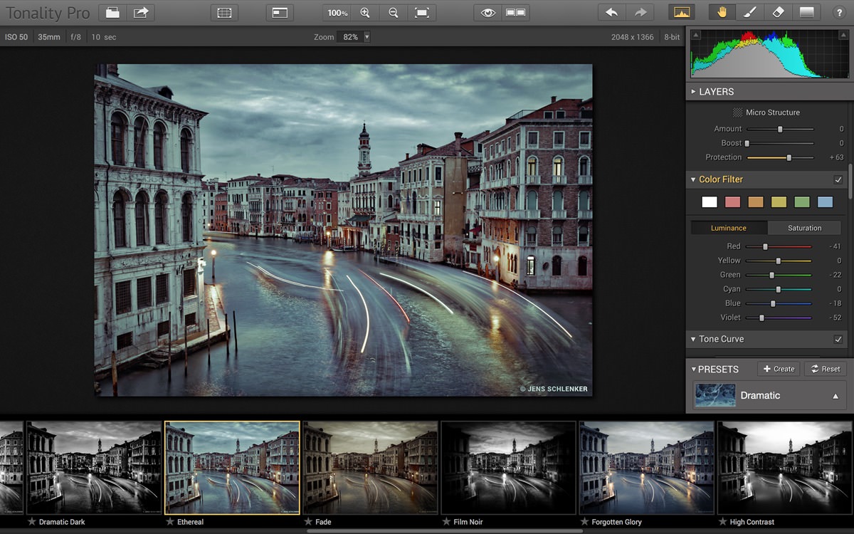Viewport: 854px width, 534px height.
Task: Apply the Dramatic Dark preset thumbnail
Action: [94, 467]
